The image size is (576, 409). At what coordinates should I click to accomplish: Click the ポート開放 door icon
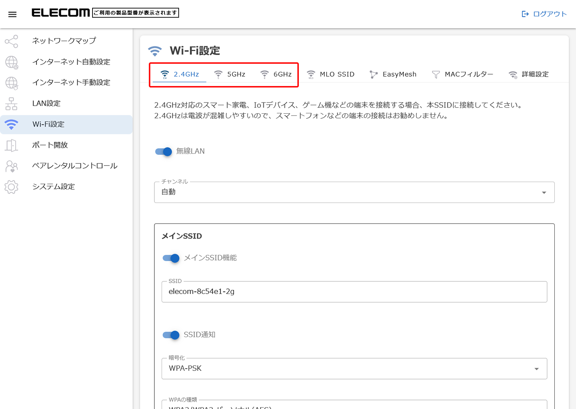pos(12,145)
